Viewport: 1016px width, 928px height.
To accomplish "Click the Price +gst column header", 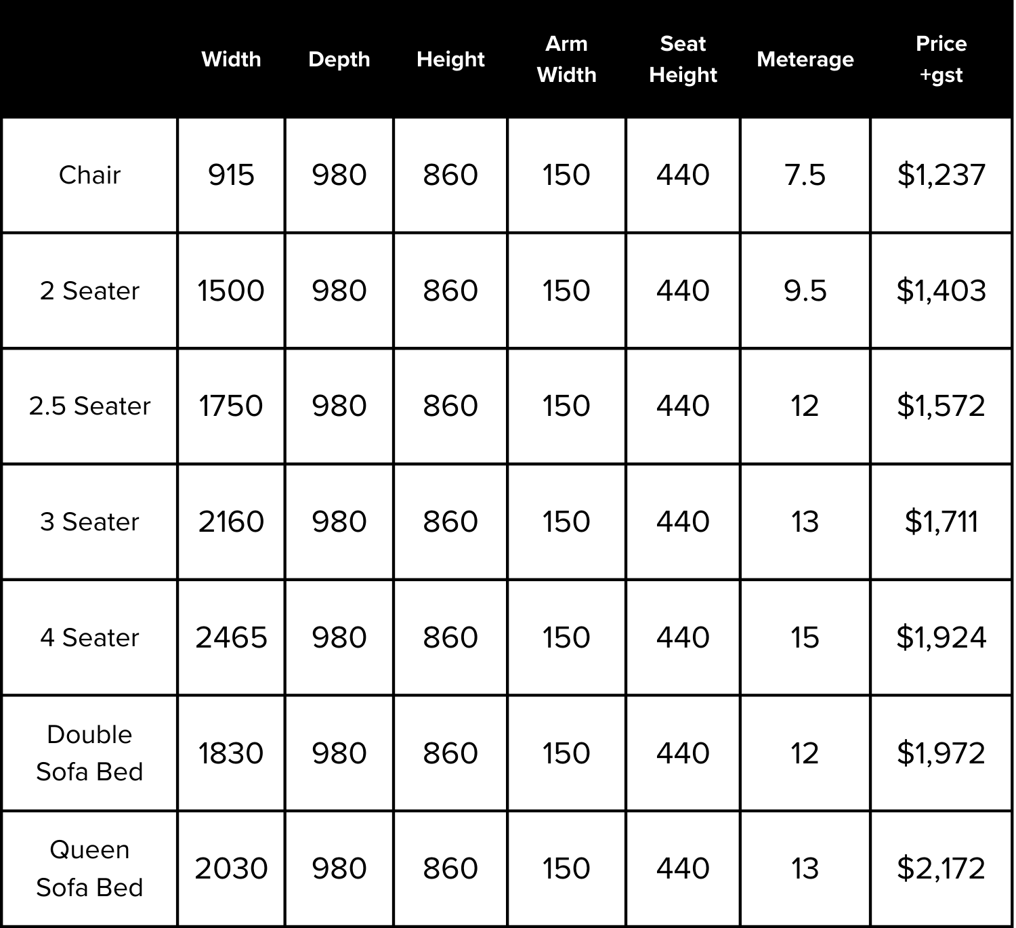I will click(941, 60).
